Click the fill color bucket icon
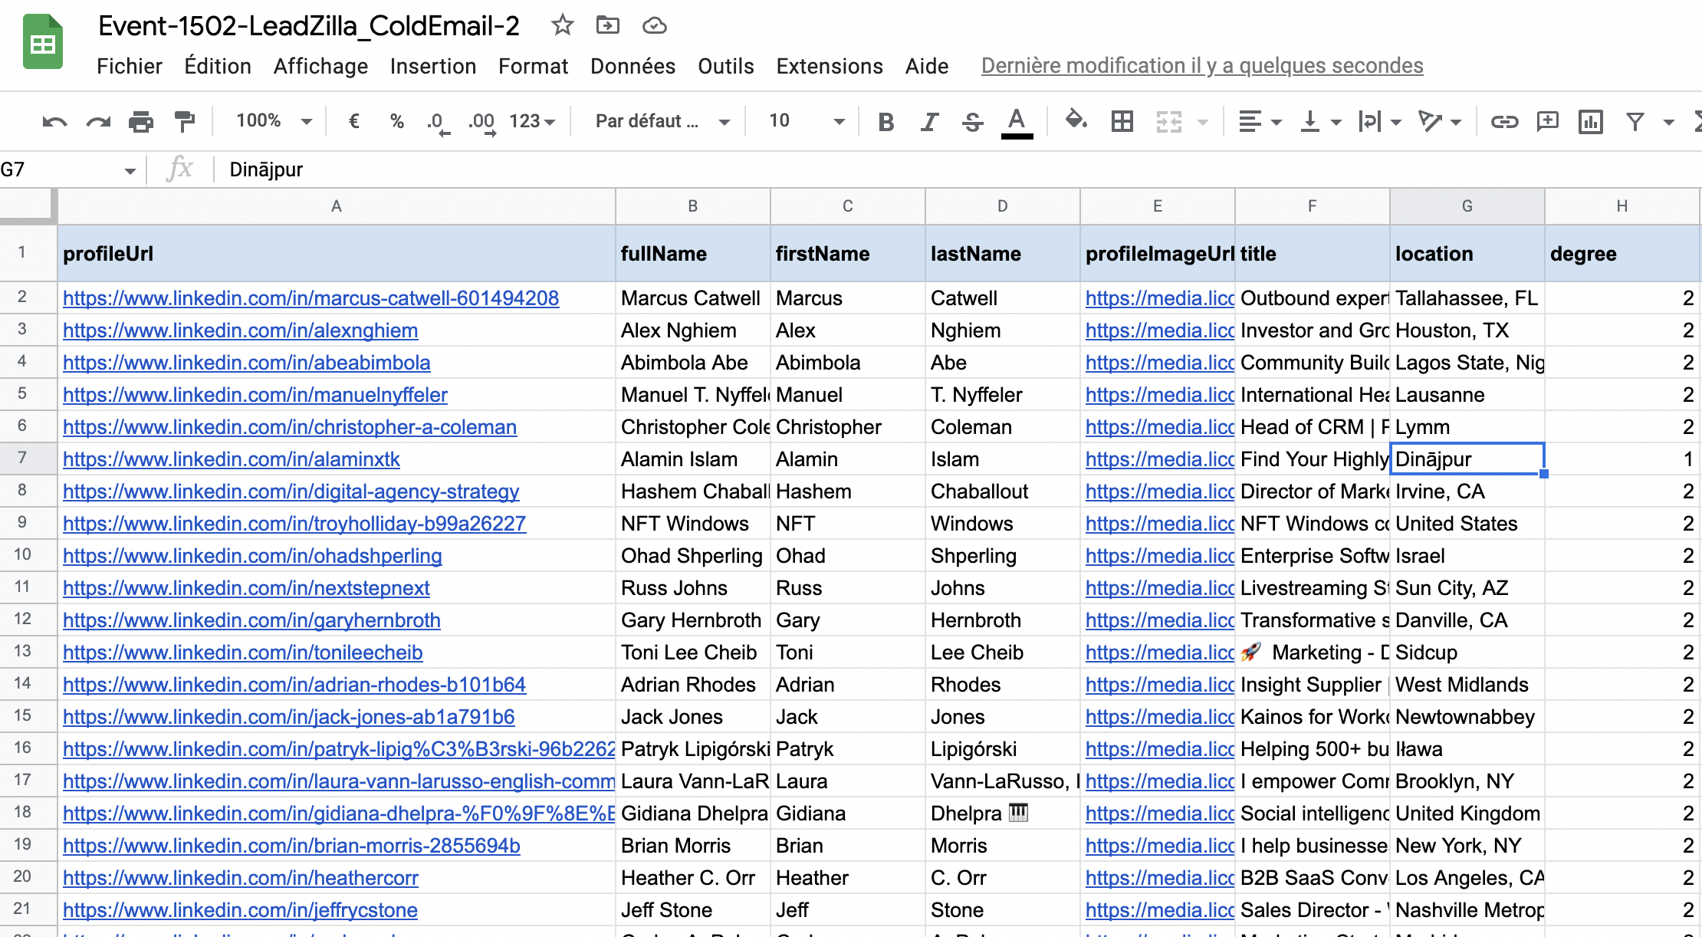 pyautogui.click(x=1076, y=120)
